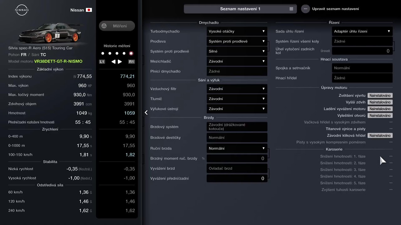Viewport: 401px width, 225px height.
Task: Click Nainstalováno for Závodní kliková hřídel
Action: [x=380, y=136]
